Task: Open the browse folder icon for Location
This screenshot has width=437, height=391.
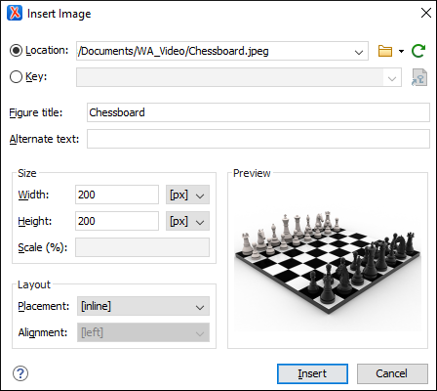Action: [x=385, y=51]
